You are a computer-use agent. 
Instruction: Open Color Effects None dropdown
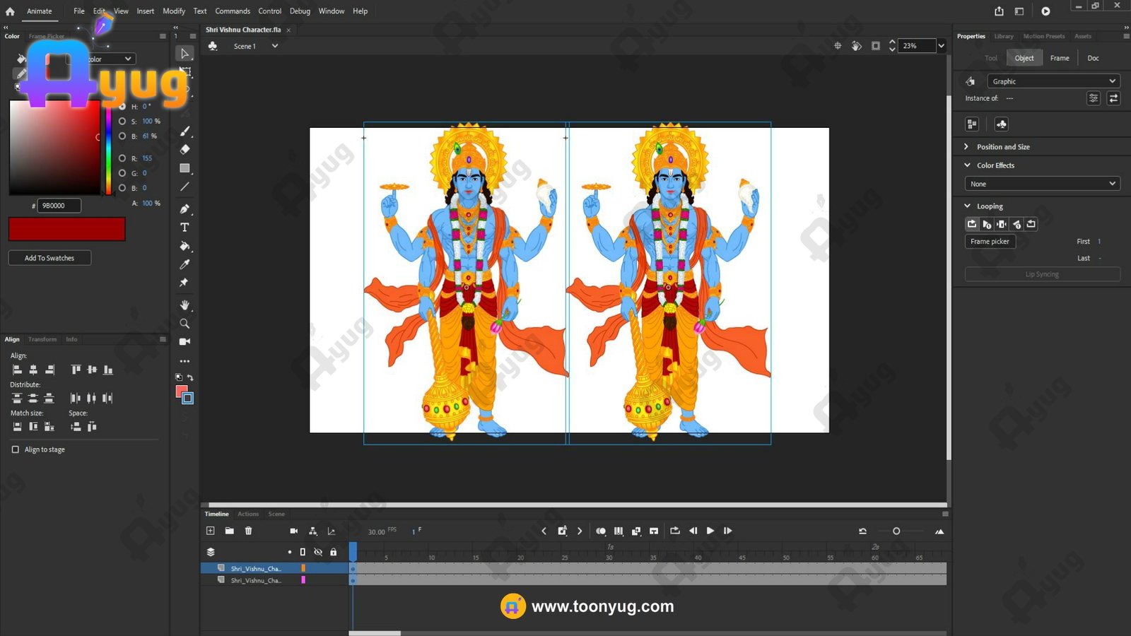point(1042,184)
